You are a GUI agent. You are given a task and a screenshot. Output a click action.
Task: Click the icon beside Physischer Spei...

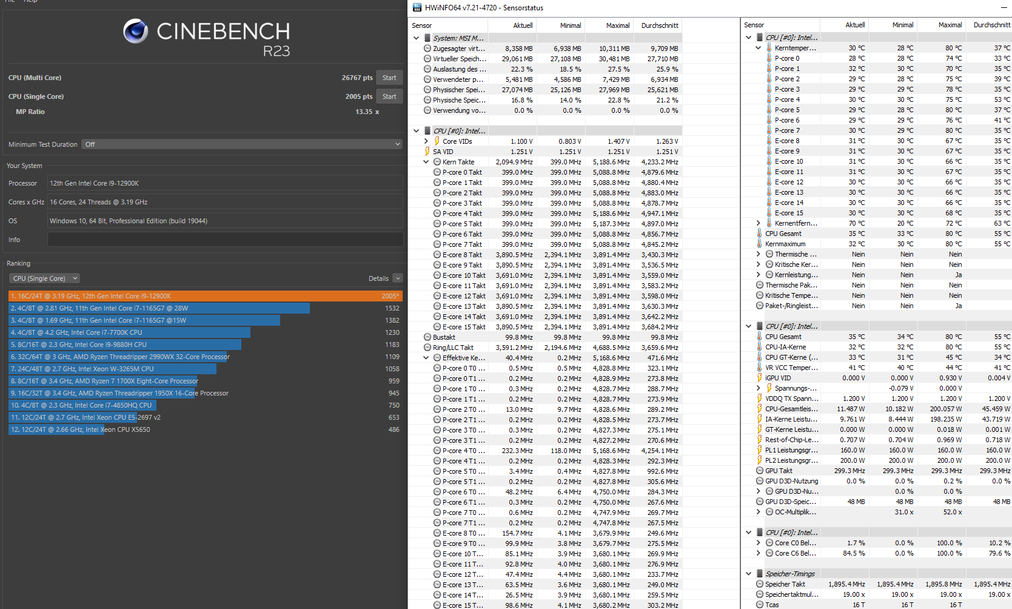pos(427,90)
